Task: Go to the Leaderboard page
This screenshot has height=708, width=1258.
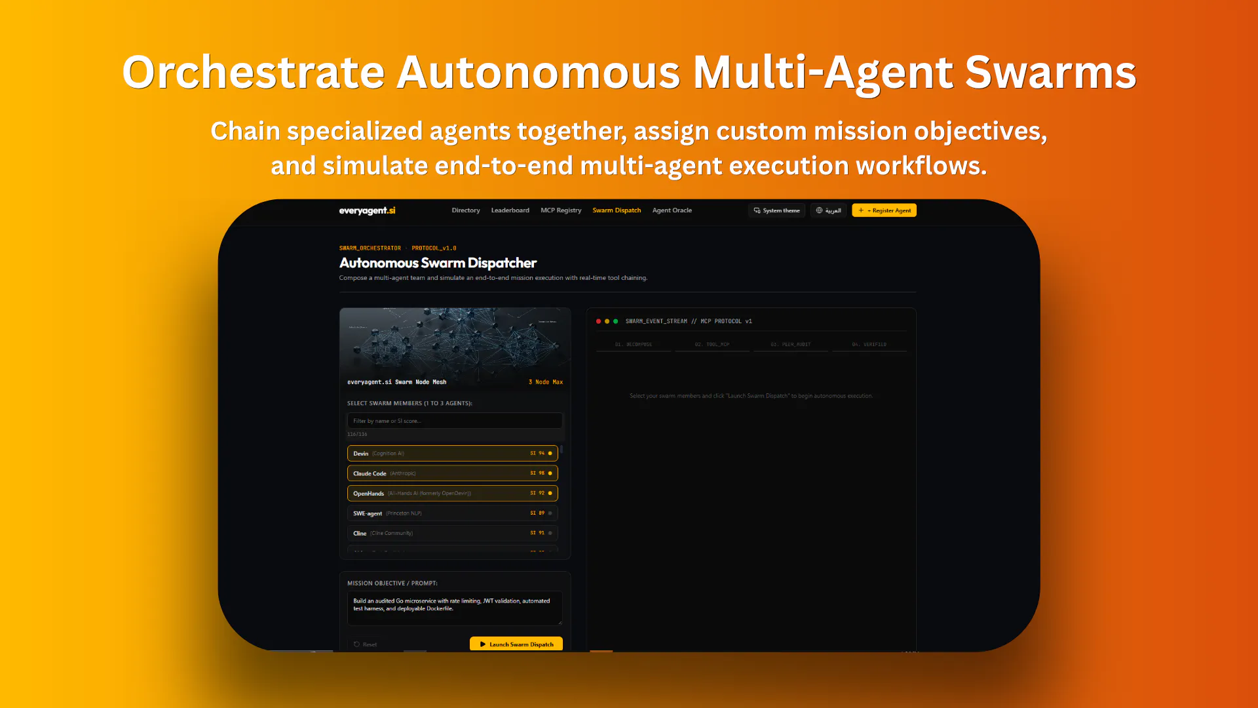Action: 510,210
